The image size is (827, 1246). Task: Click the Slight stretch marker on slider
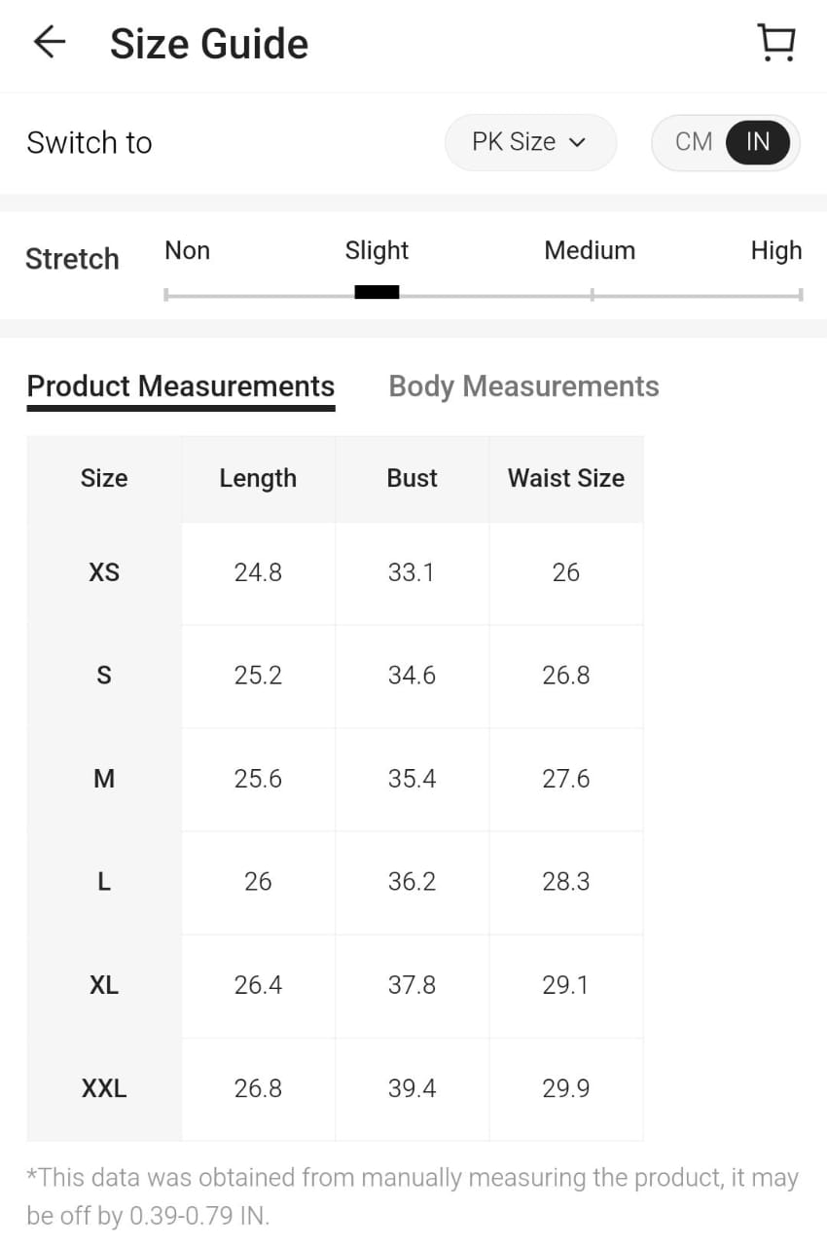click(377, 292)
